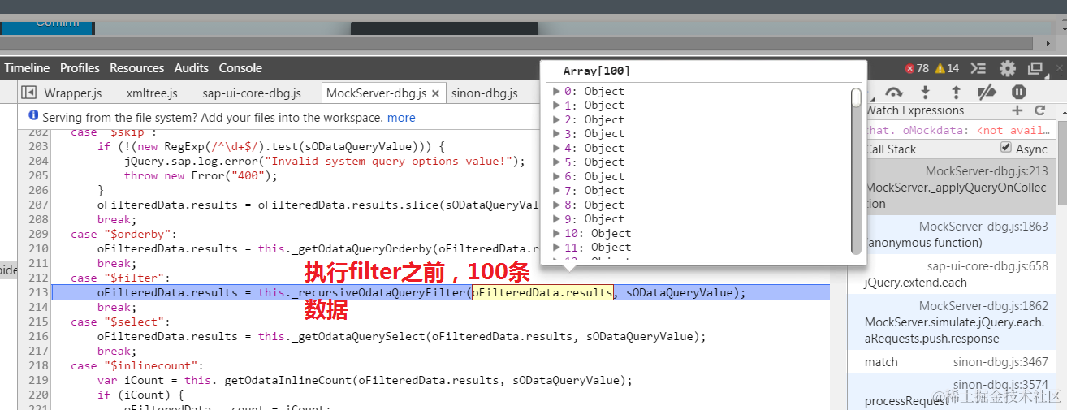The width and height of the screenshot is (1067, 410).
Task: Expand array item 6: Object
Action: pos(556,176)
